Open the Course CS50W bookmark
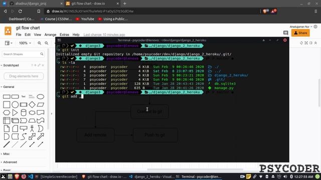This screenshot has width=321, height=180. [x=56, y=19]
